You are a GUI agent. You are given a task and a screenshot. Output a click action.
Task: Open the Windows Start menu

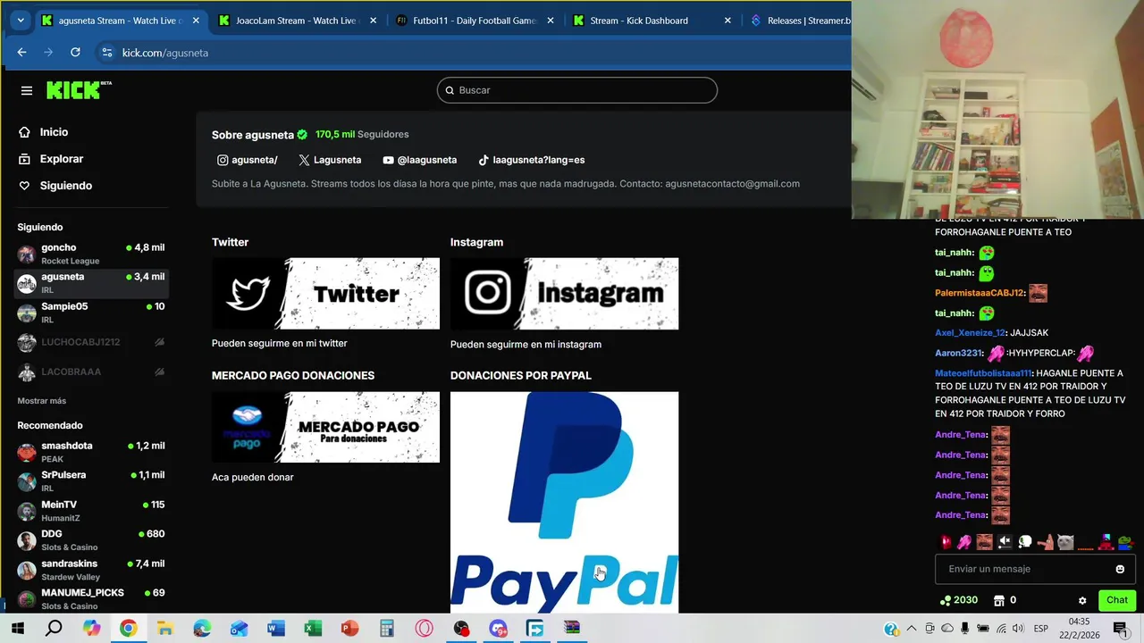[17, 629]
